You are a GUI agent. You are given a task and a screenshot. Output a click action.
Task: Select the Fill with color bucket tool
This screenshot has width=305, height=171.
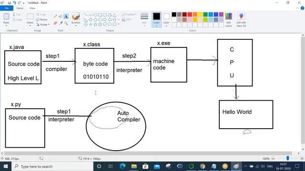tap(61, 17)
